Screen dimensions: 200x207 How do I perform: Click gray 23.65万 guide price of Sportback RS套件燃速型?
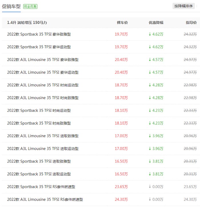(190, 187)
